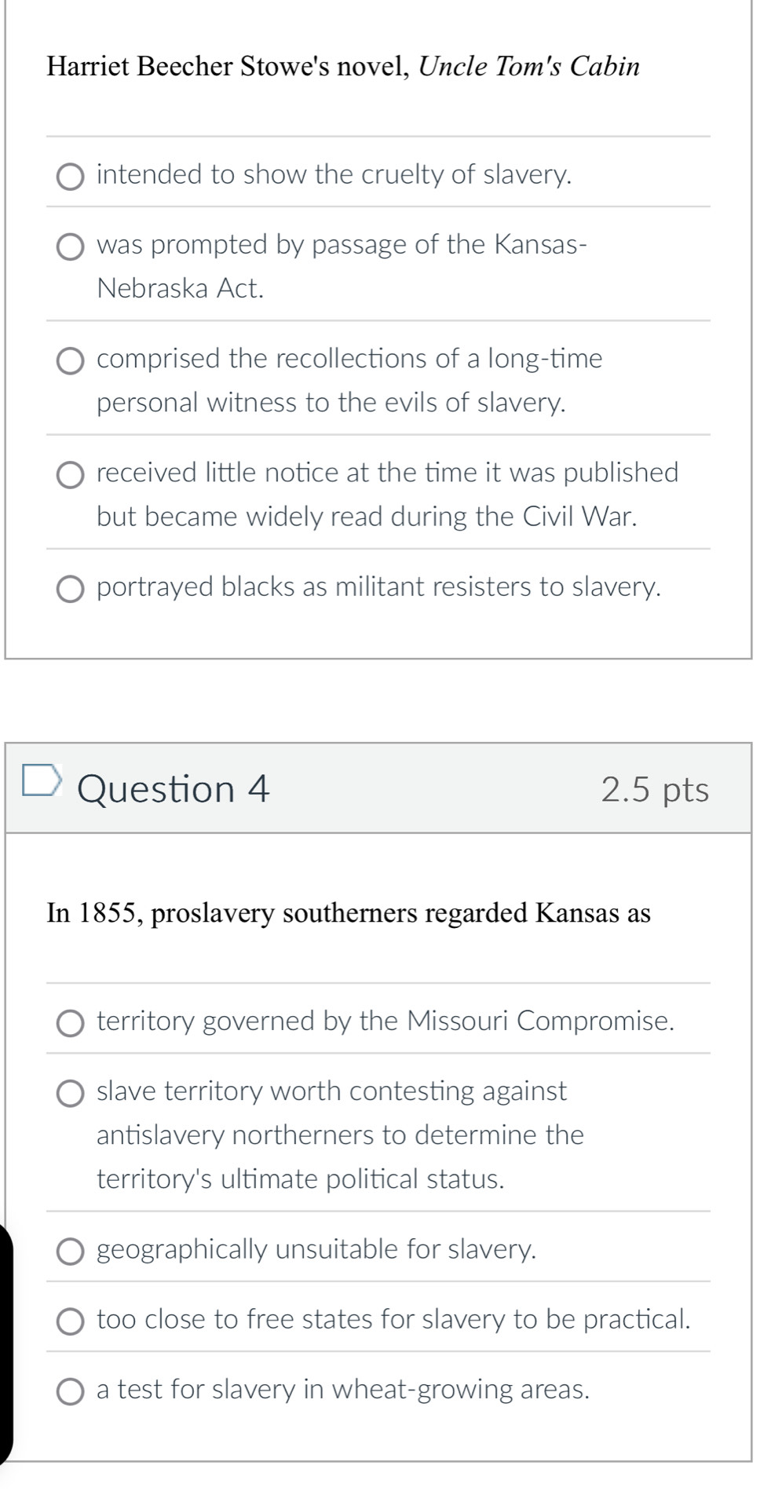
Task: Flag Question 4 with the bookmark icon
Action: (x=42, y=779)
